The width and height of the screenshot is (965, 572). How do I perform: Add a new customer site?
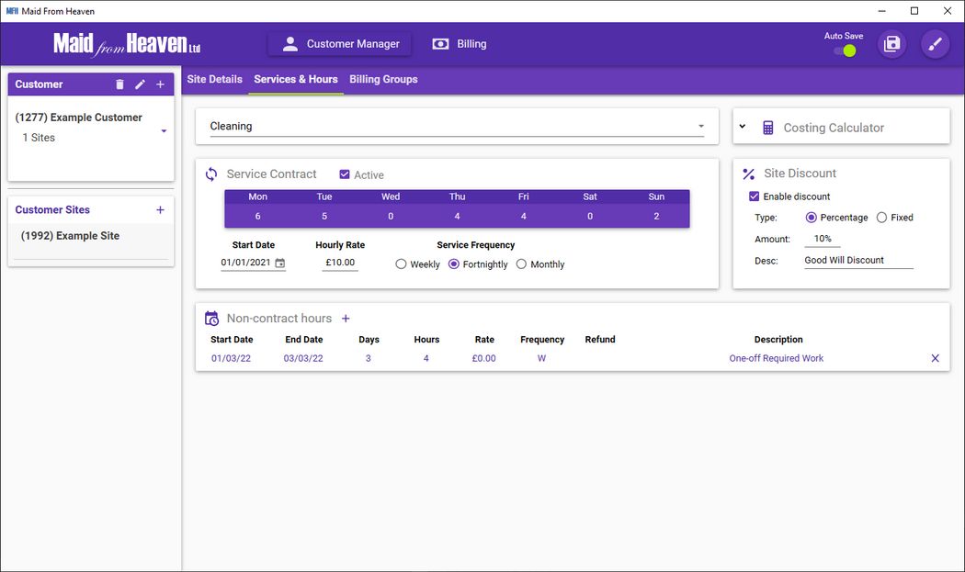point(160,210)
